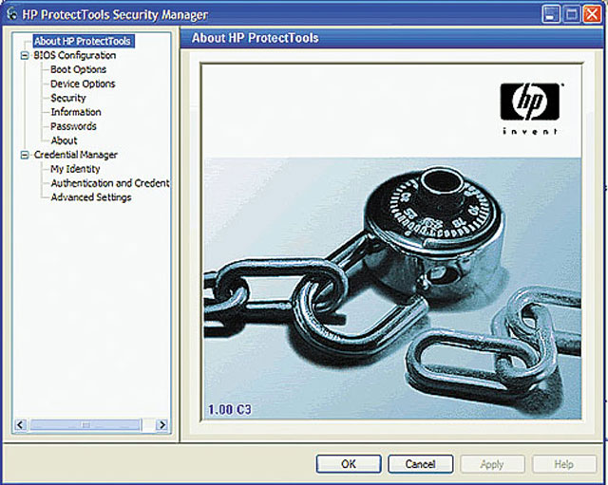The image size is (608, 485).
Task: Click the Apply button
Action: point(492,464)
